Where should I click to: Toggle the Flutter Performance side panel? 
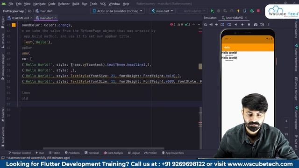(x=296, y=57)
